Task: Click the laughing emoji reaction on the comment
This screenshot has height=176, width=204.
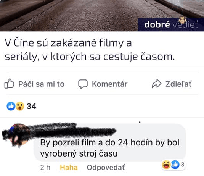Action: (166, 165)
